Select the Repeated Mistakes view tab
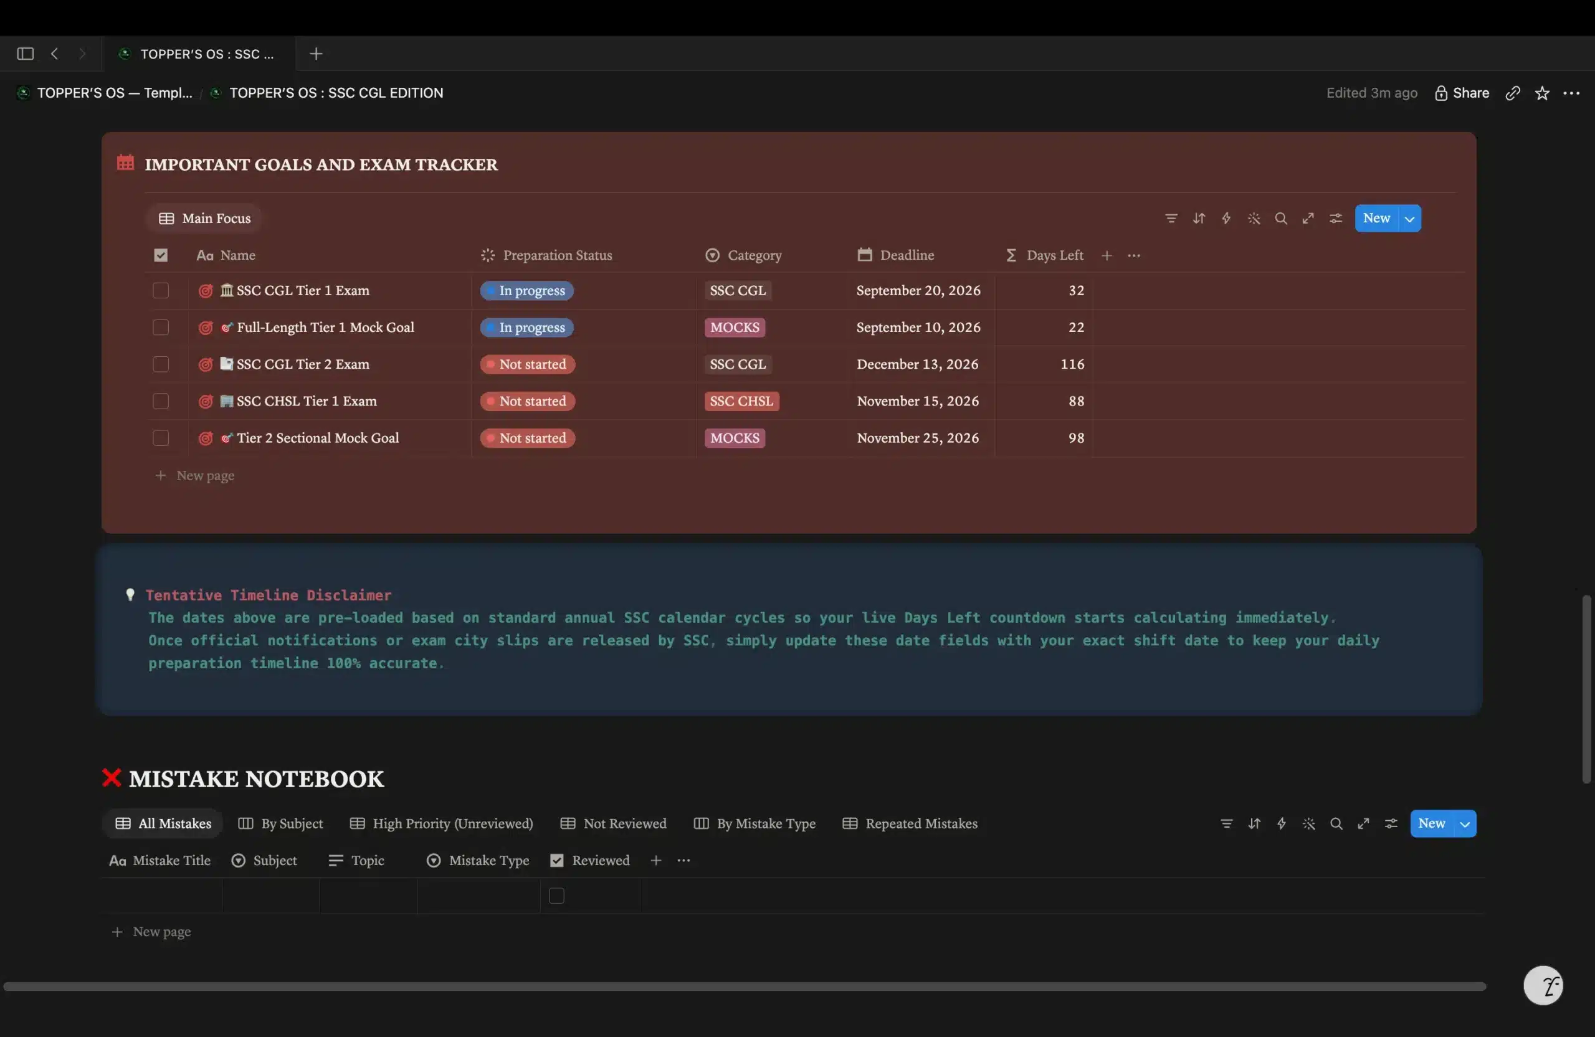Screen dimensions: 1595x1037 pyautogui.click(x=910, y=824)
